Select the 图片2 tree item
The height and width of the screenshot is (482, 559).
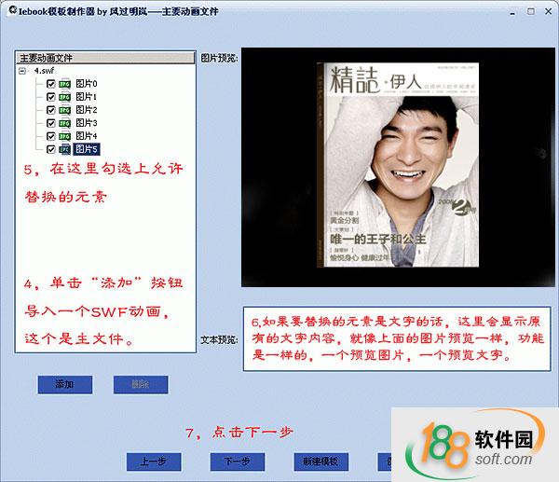click(87, 110)
